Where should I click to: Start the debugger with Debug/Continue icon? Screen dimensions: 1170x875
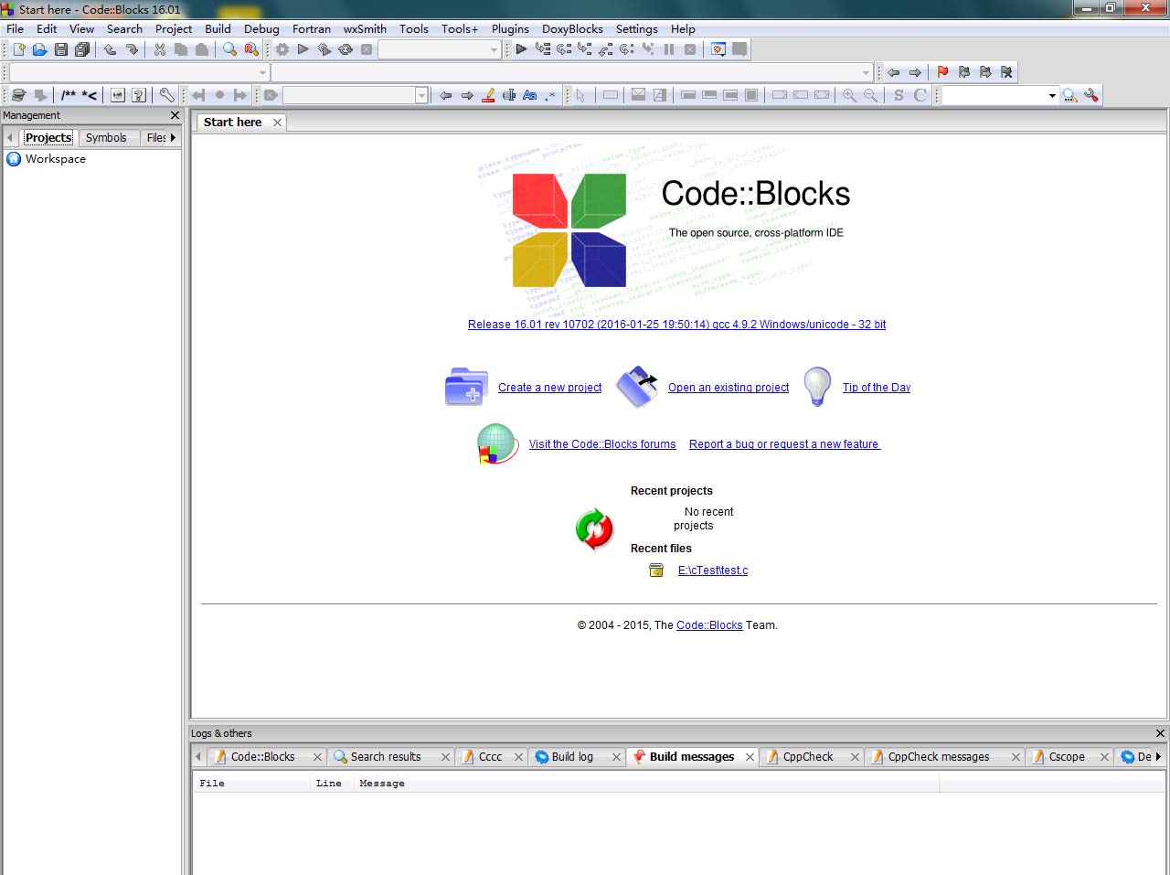(x=521, y=49)
